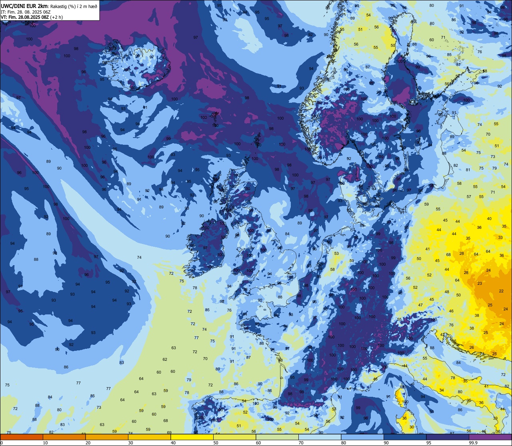Select the 95–99.9 navy legend swatch
Screen dimensions: 512x446
(448, 437)
